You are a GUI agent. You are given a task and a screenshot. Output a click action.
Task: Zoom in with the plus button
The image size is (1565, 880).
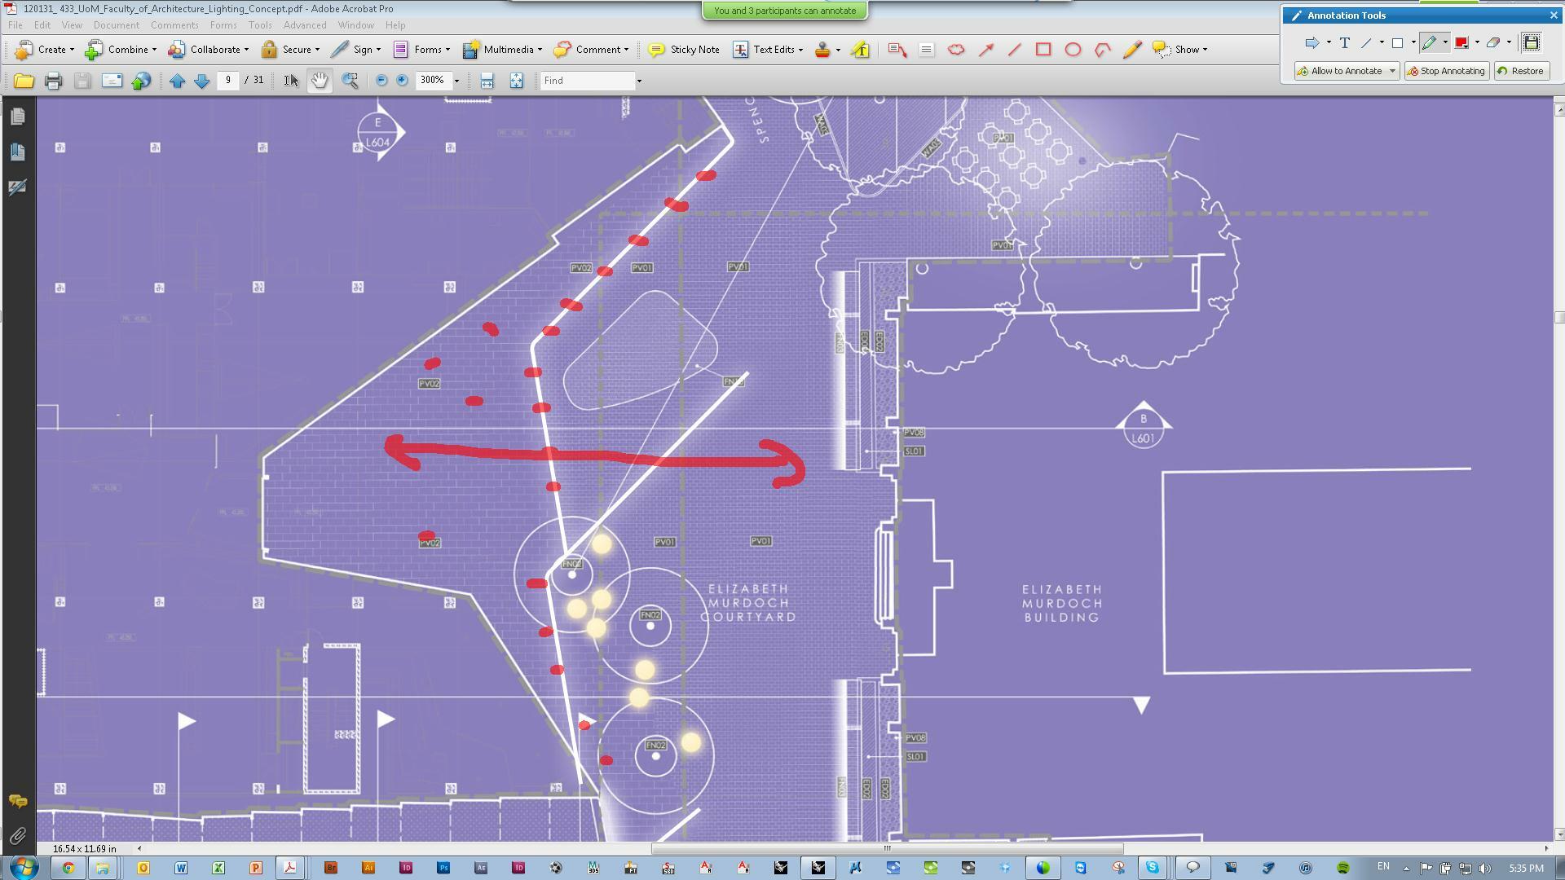tap(402, 81)
